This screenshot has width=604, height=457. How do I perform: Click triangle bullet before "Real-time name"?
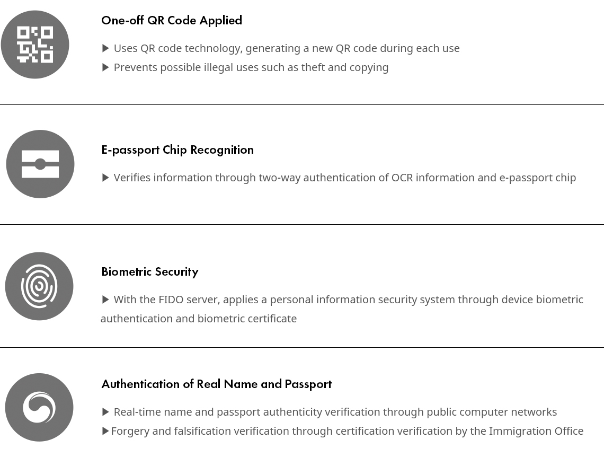tap(105, 412)
